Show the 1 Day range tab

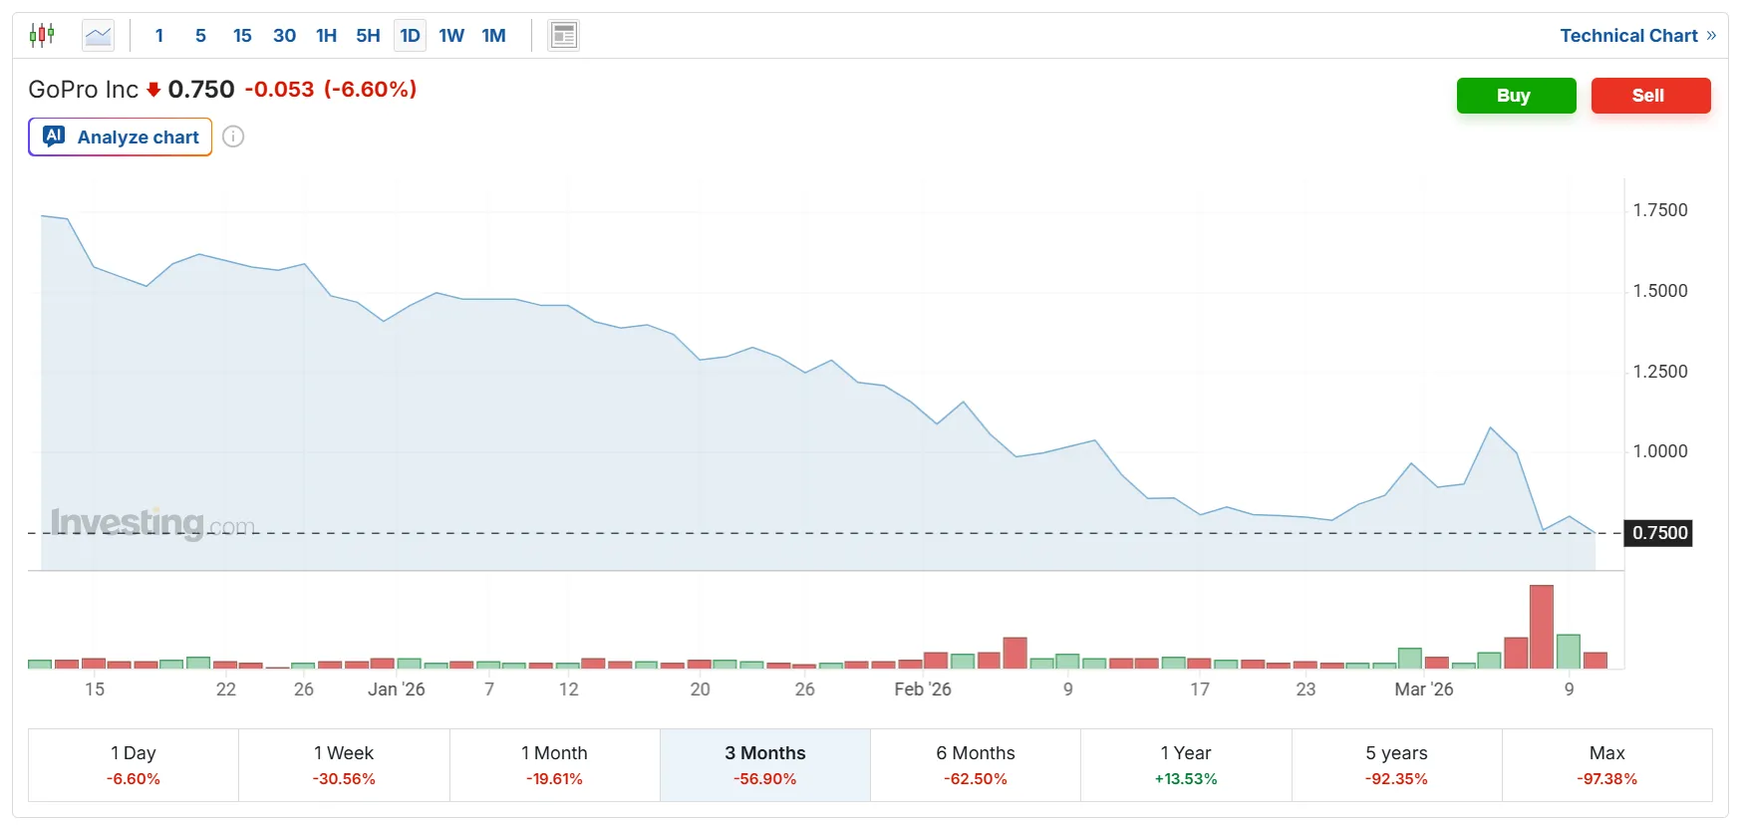(x=134, y=764)
